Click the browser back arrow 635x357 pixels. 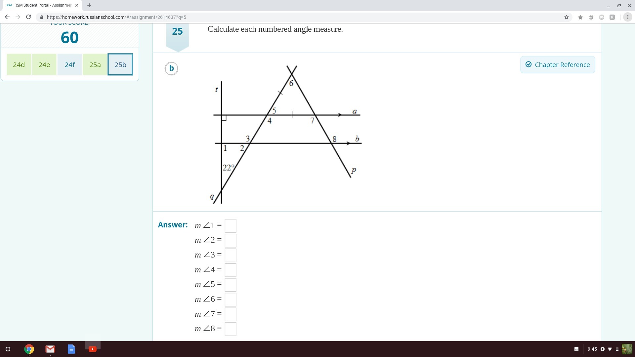(x=7, y=17)
